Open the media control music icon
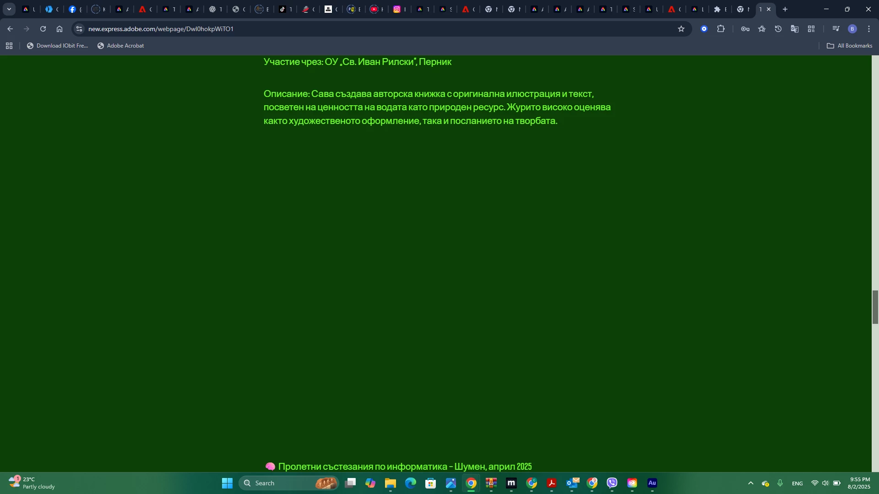The image size is (879, 494). pyautogui.click(x=836, y=29)
